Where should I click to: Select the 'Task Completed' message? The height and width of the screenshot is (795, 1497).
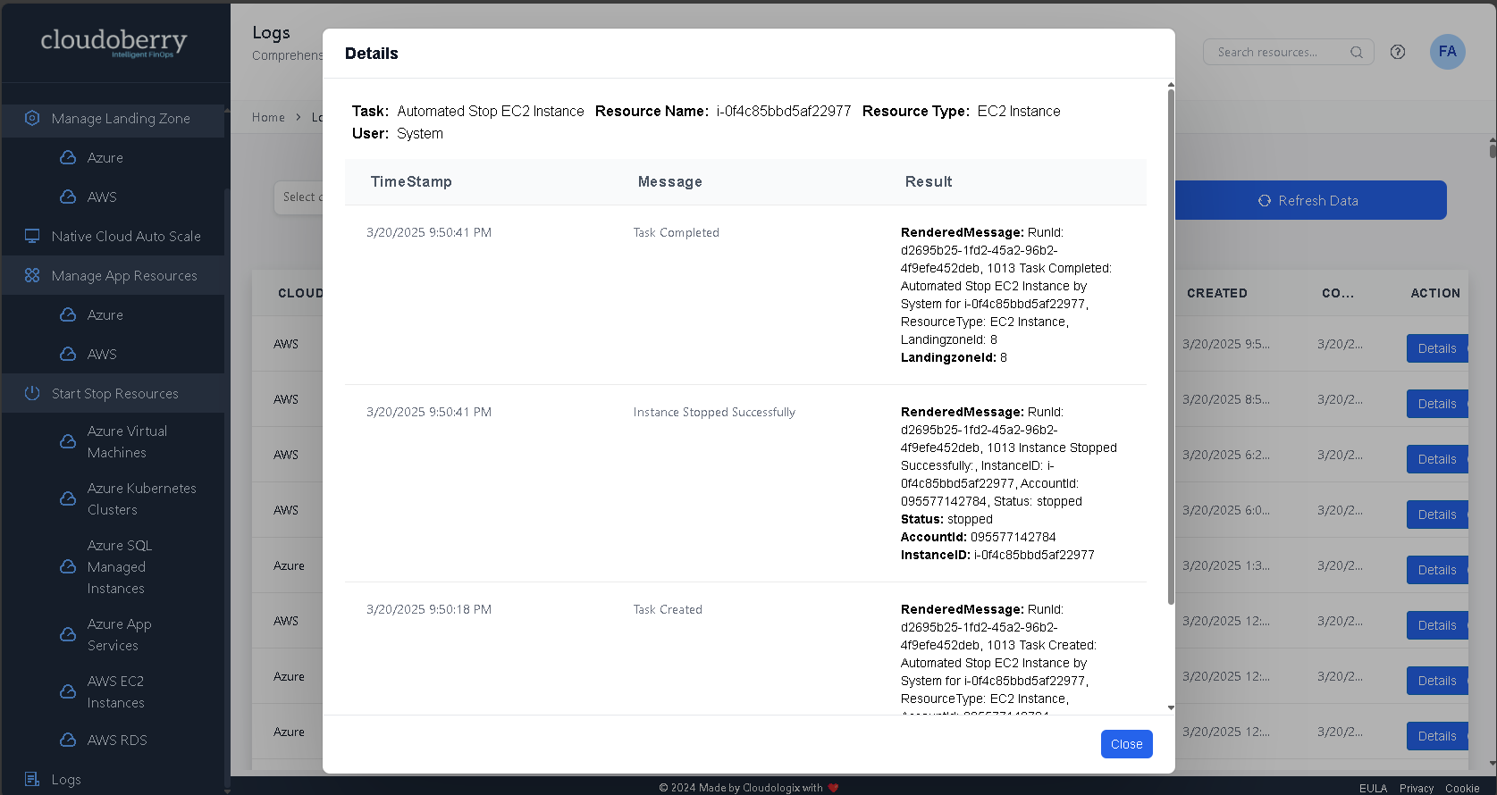(x=677, y=232)
